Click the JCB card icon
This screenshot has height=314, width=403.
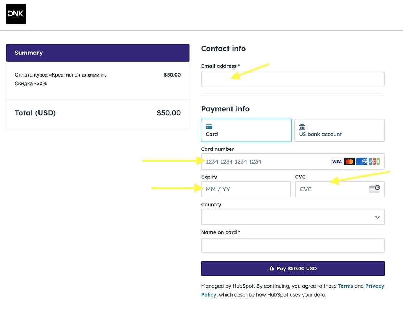click(x=374, y=161)
